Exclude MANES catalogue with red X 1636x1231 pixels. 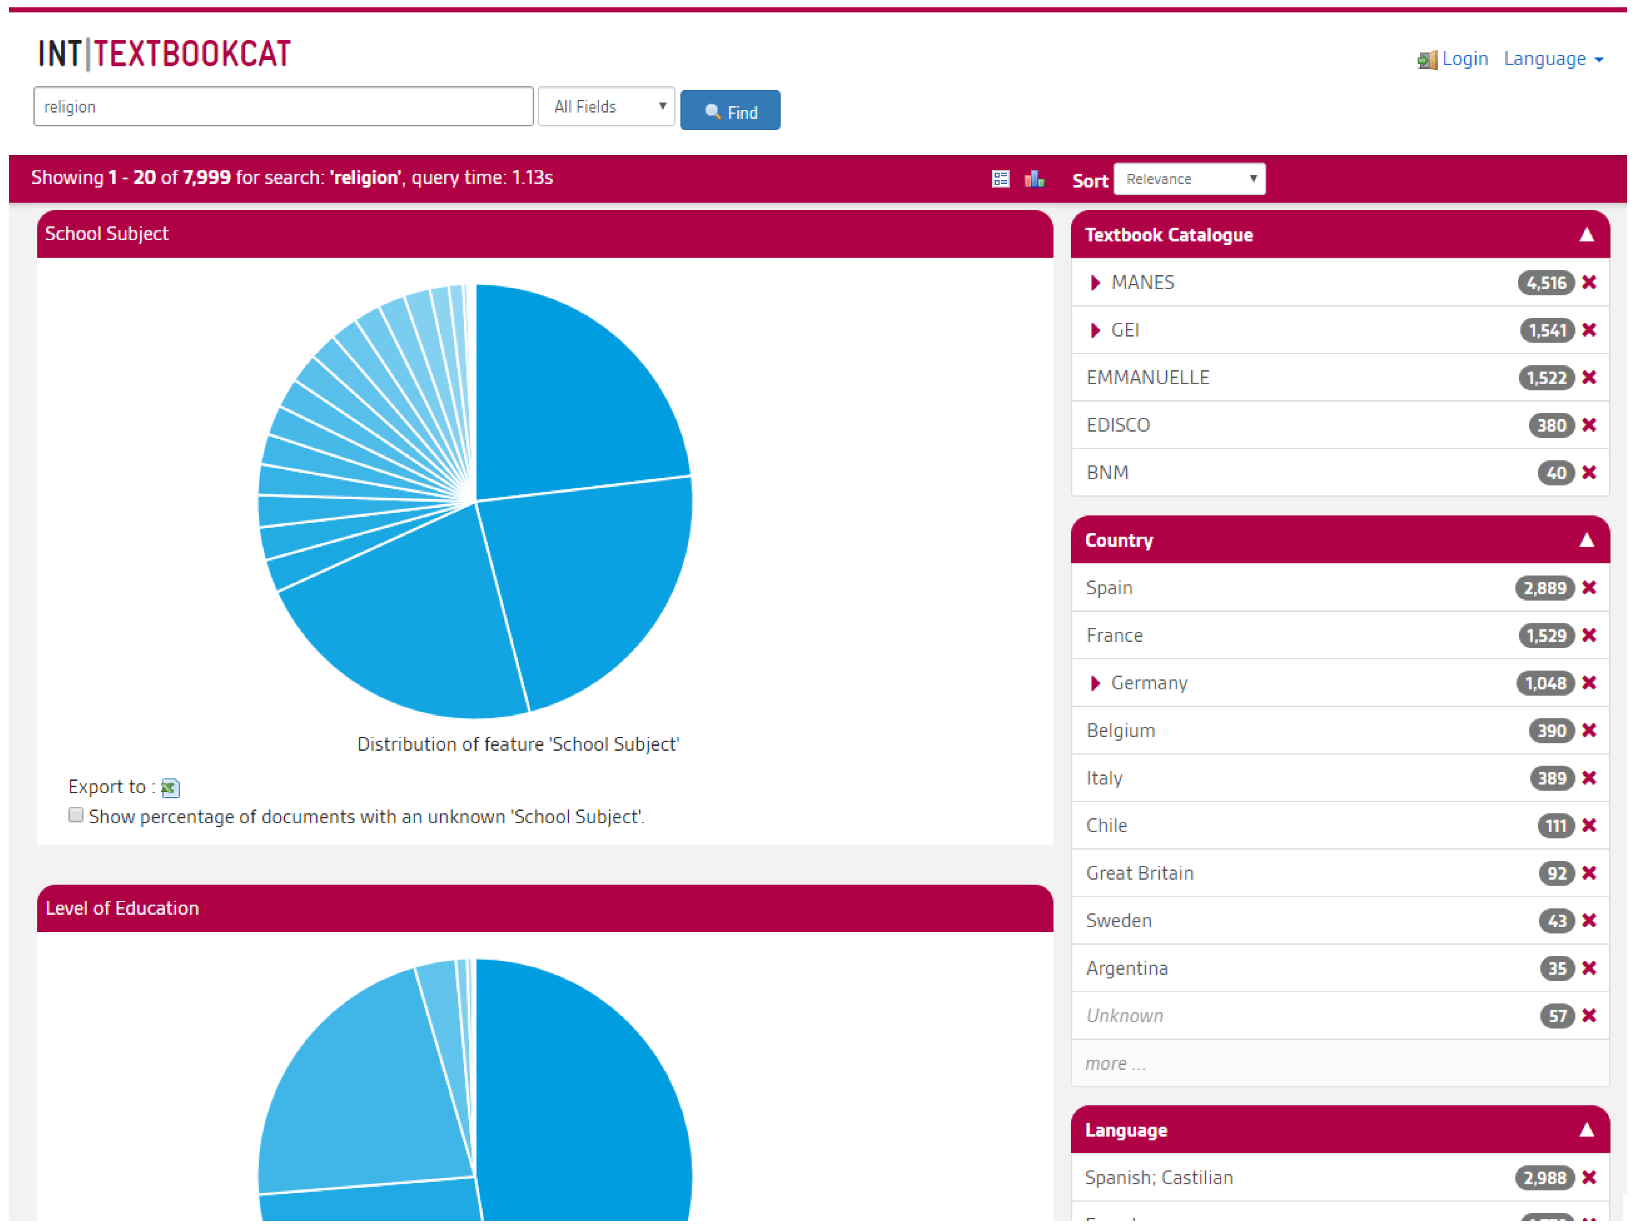pos(1589,283)
